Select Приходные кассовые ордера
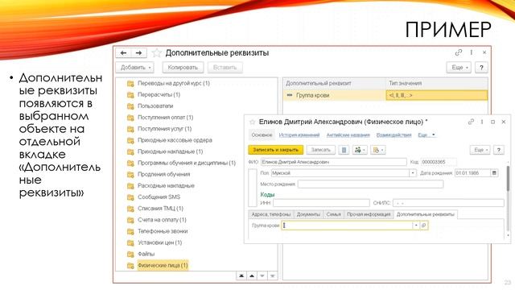This screenshot has height=290, width=515. [175, 140]
